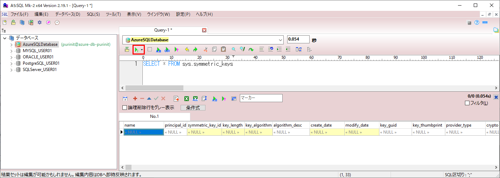The height and width of the screenshot is (178, 500).
Task: Click the clock history icon
Action: tap(57, 22)
